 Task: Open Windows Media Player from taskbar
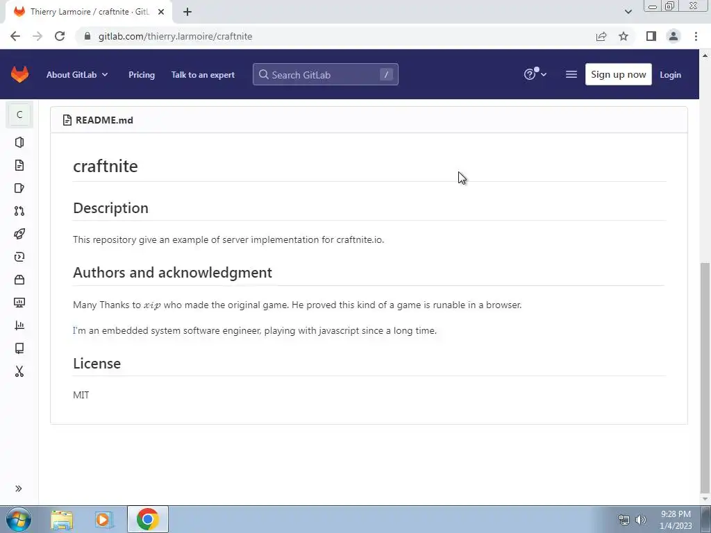pos(104,520)
